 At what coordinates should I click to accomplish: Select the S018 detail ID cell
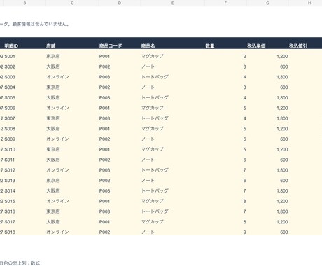10,232
